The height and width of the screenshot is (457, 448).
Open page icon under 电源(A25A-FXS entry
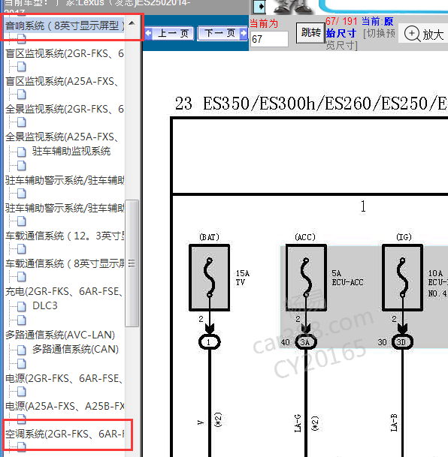coord(21,419)
